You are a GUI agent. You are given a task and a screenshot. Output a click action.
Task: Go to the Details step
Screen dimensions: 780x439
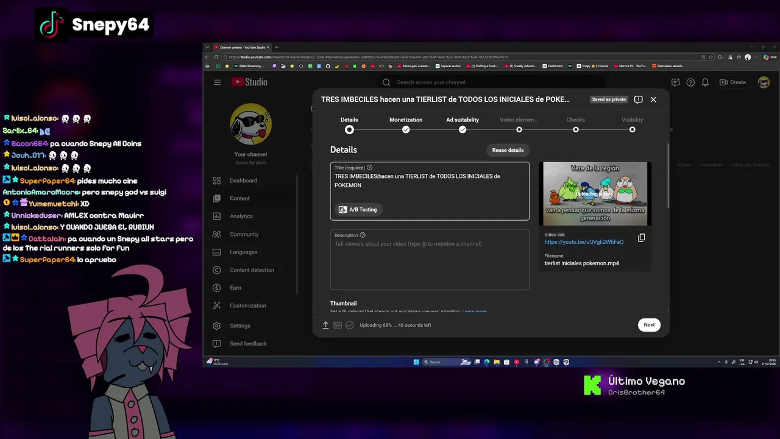pyautogui.click(x=349, y=124)
